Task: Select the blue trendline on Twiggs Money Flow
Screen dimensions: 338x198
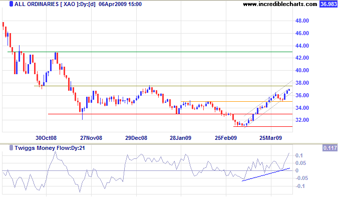Action: pos(266,174)
